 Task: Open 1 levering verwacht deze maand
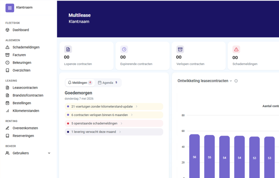[114, 132]
